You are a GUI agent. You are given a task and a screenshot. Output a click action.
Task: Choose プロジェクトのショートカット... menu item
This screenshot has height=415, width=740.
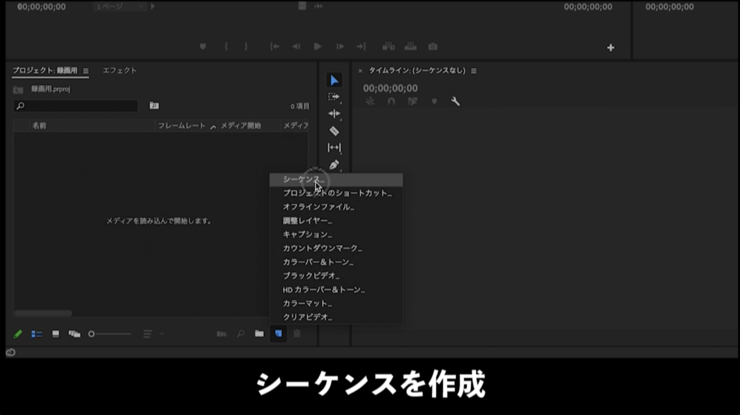(x=336, y=193)
